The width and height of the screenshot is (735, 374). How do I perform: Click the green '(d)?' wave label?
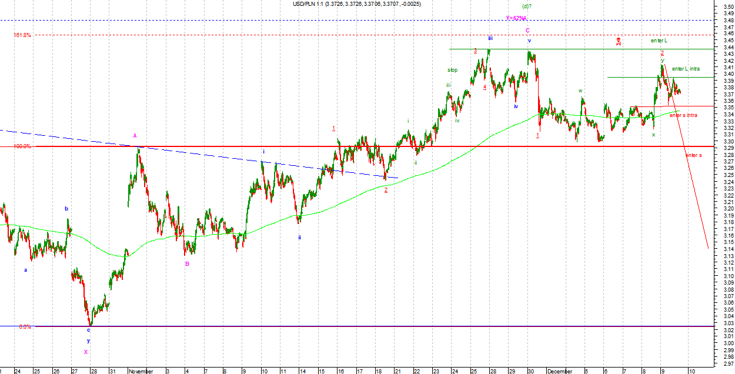(x=526, y=6)
